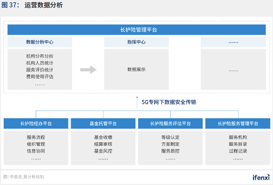Click the 费用使用评估 item

tap(40, 76)
